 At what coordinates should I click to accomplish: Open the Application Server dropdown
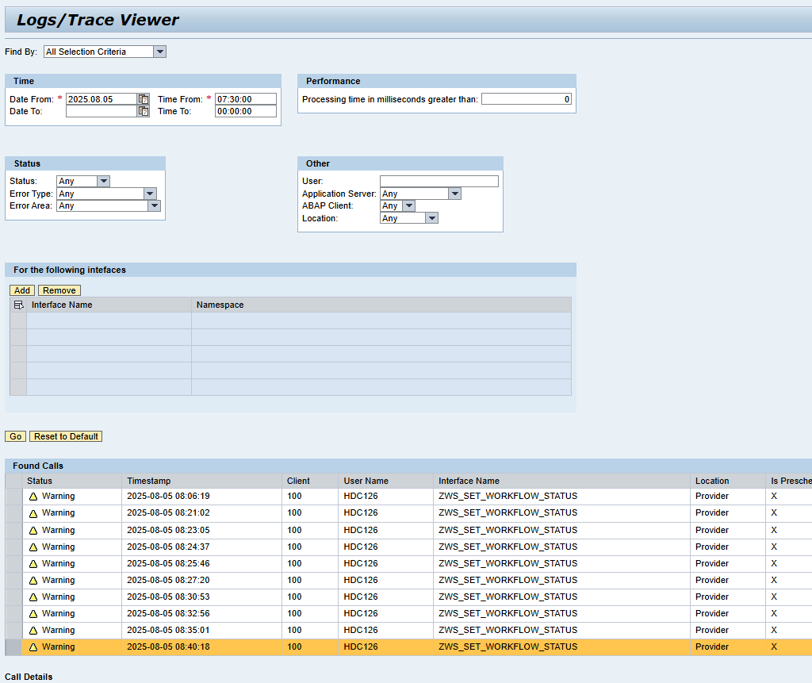point(454,194)
